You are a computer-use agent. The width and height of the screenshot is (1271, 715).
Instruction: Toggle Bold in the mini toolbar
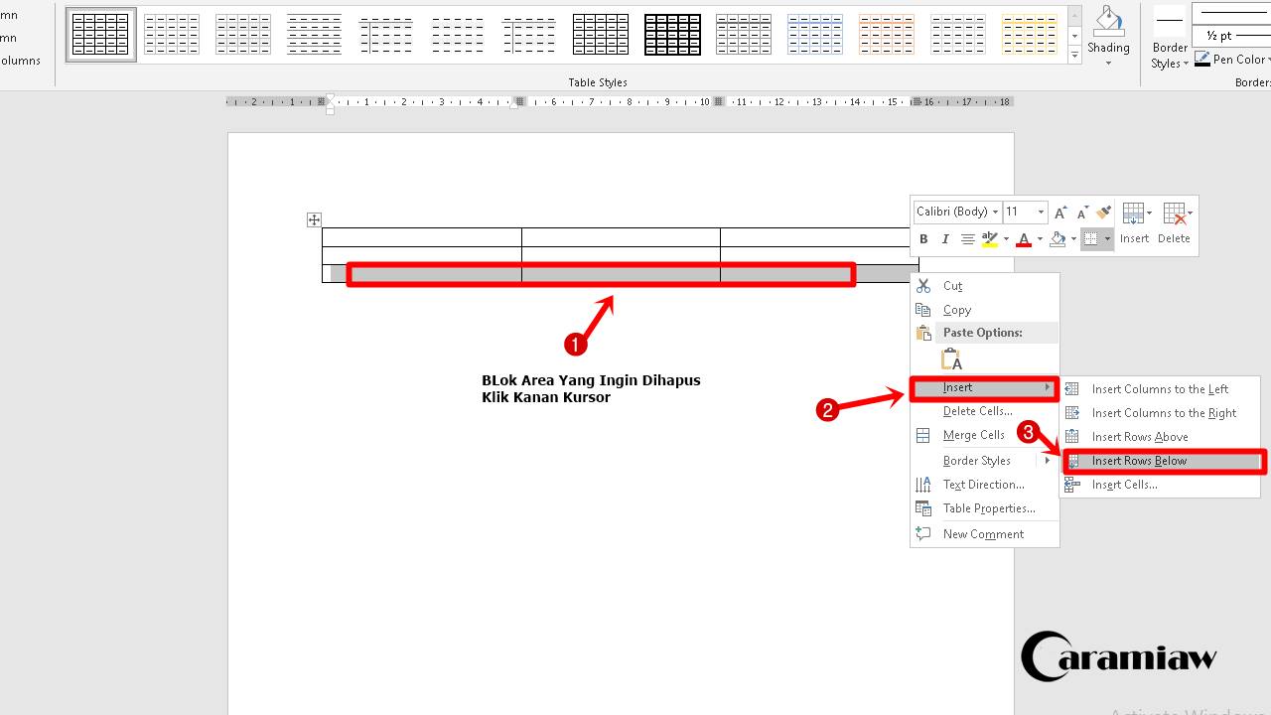tap(923, 239)
